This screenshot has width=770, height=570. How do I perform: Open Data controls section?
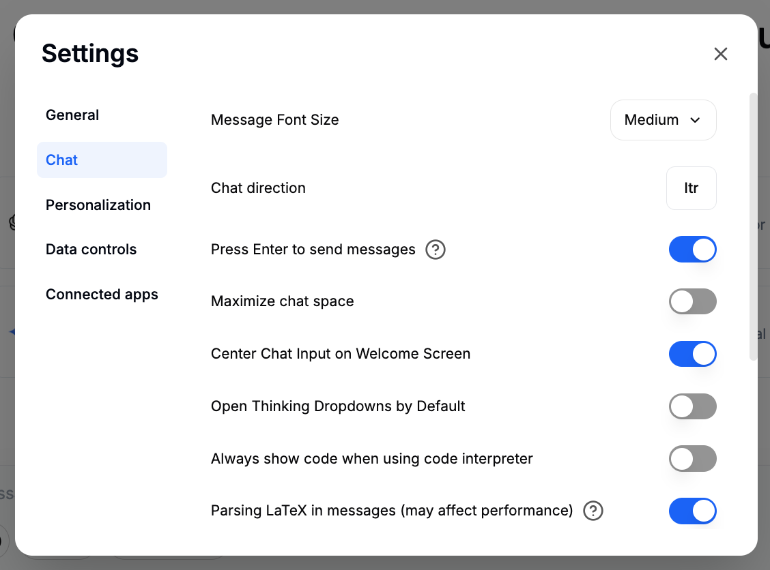pyautogui.click(x=91, y=250)
